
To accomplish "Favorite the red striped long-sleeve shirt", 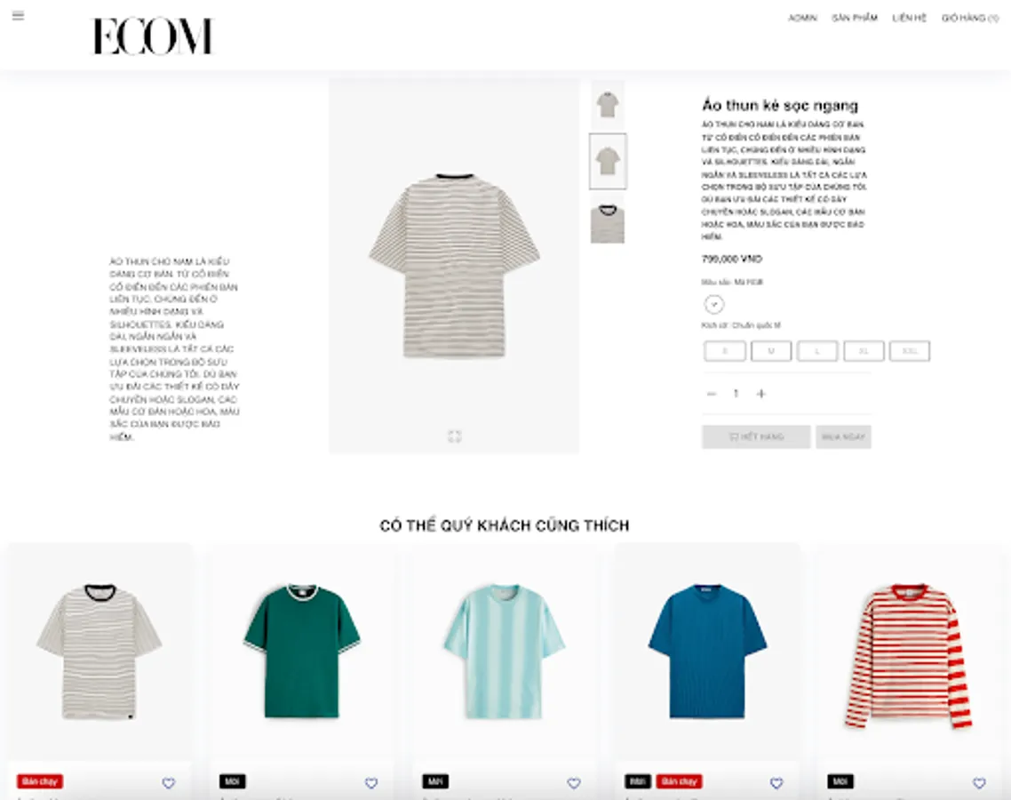I will click(x=979, y=782).
